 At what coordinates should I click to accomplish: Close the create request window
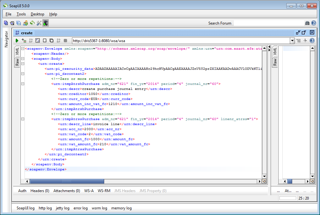click(312, 32)
